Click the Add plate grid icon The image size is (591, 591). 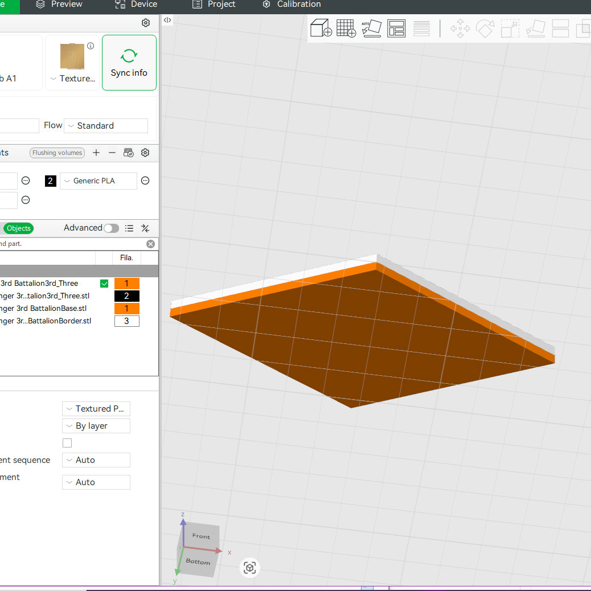[346, 28]
